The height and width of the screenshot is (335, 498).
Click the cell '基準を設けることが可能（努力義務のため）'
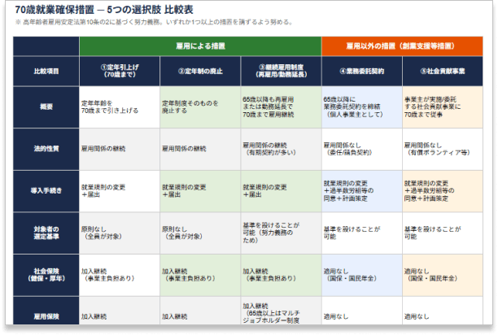281,233
